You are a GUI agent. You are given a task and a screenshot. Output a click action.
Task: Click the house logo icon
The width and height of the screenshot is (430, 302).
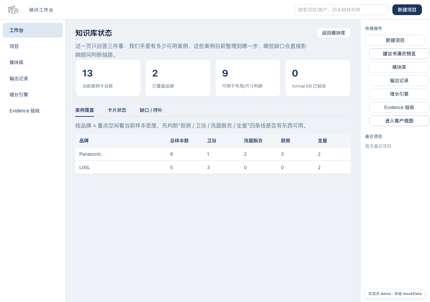click(x=13, y=10)
